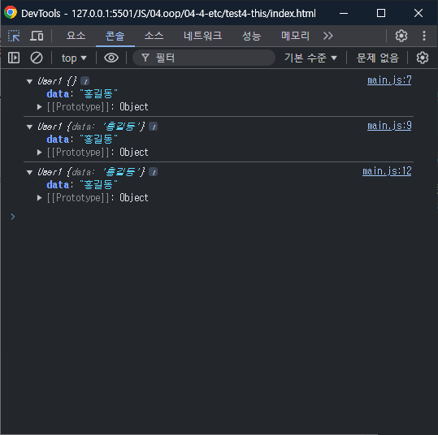
Task: Toggle device toolbar emulation icon
Action: click(x=37, y=36)
